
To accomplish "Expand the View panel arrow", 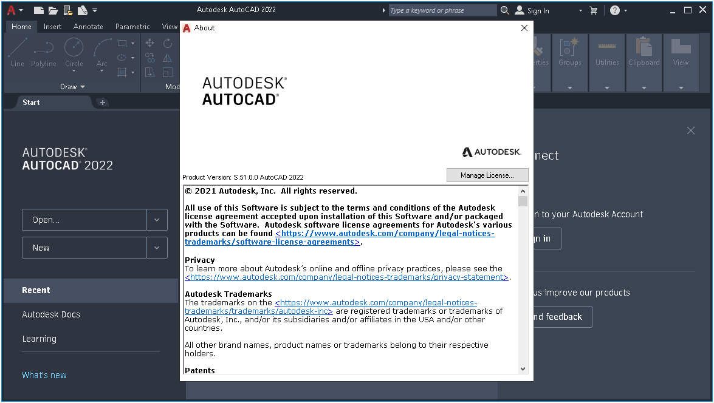I will tap(681, 88).
